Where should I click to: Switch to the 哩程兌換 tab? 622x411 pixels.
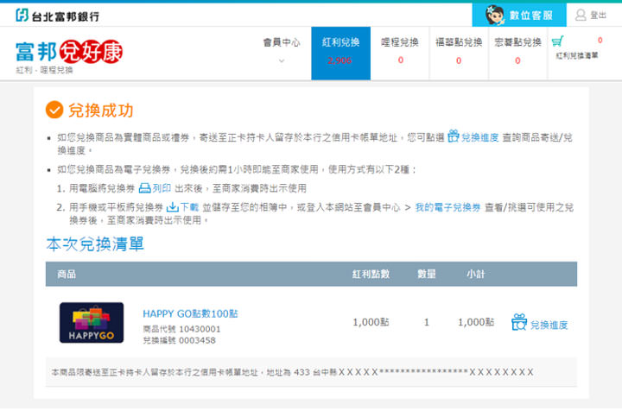(x=400, y=52)
